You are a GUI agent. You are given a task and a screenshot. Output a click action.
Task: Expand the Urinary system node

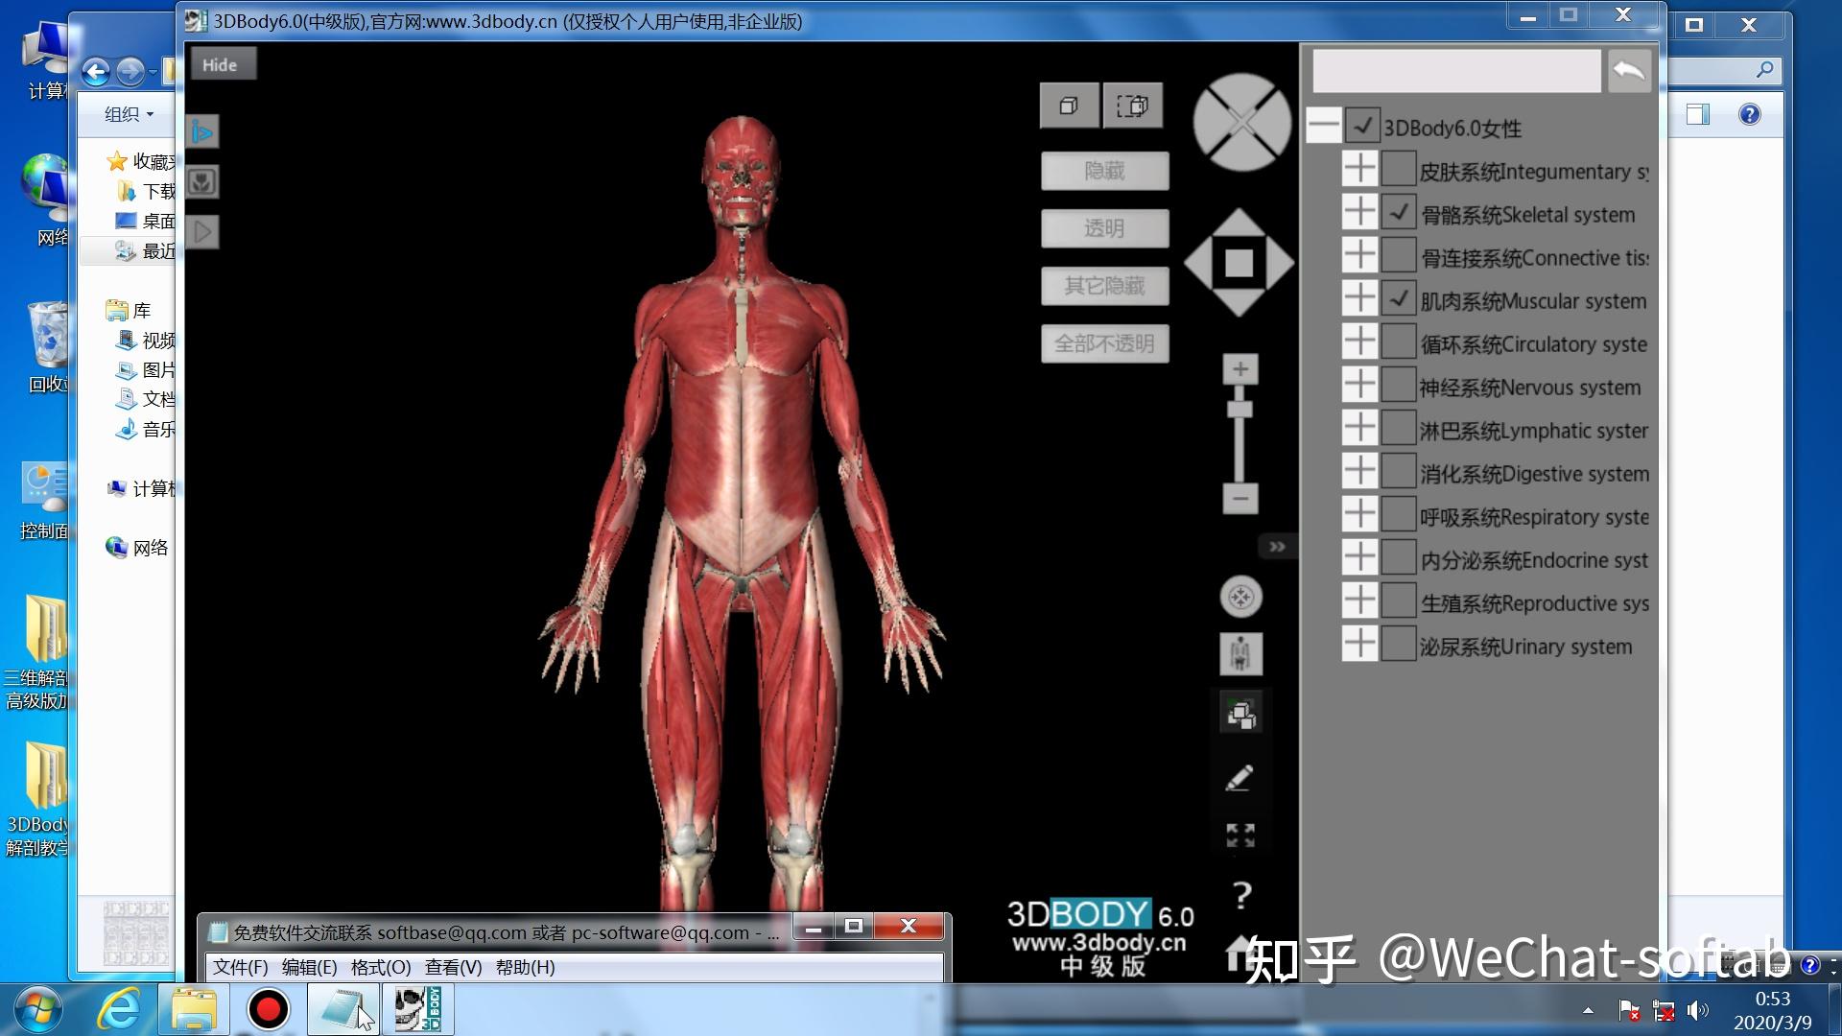click(x=1359, y=644)
